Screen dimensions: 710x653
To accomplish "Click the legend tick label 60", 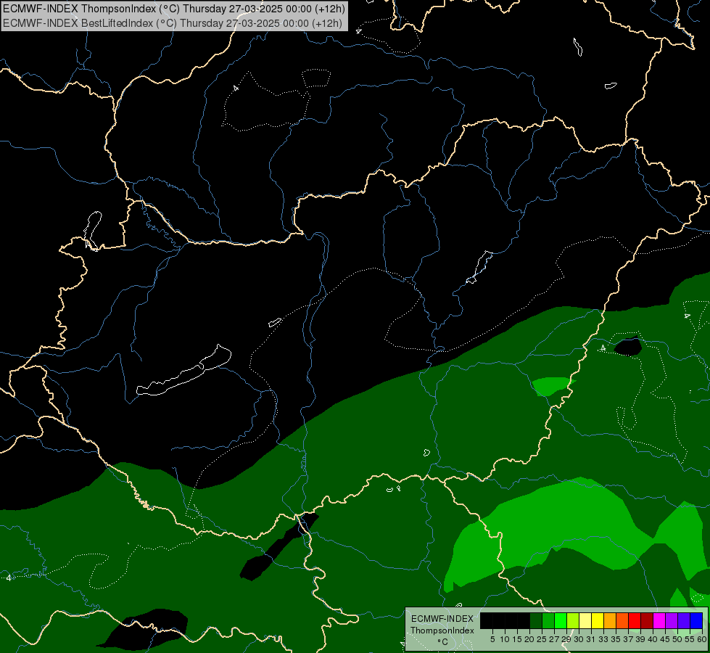I will click(x=702, y=639).
